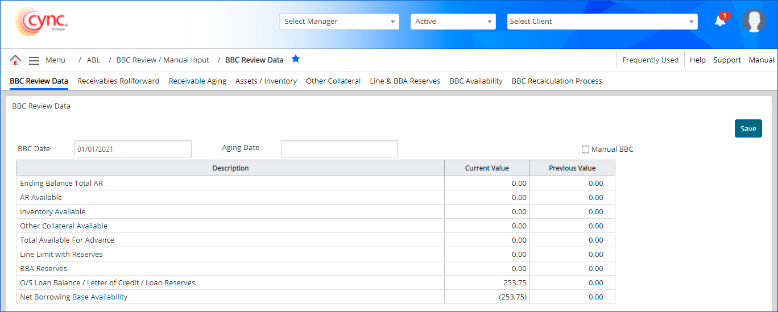The image size is (778, 312).
Task: Open the Frequently Used link
Action: click(x=650, y=60)
